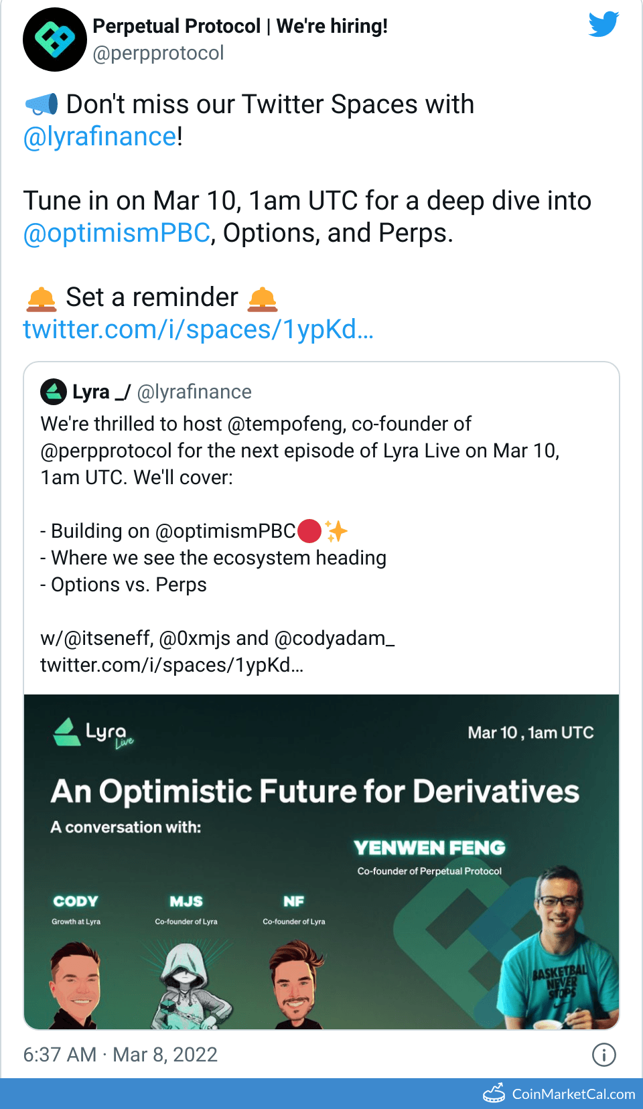Click the Twitter bird logo icon

pyautogui.click(x=603, y=24)
